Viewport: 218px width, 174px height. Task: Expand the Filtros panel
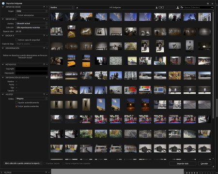[x=2, y=173]
